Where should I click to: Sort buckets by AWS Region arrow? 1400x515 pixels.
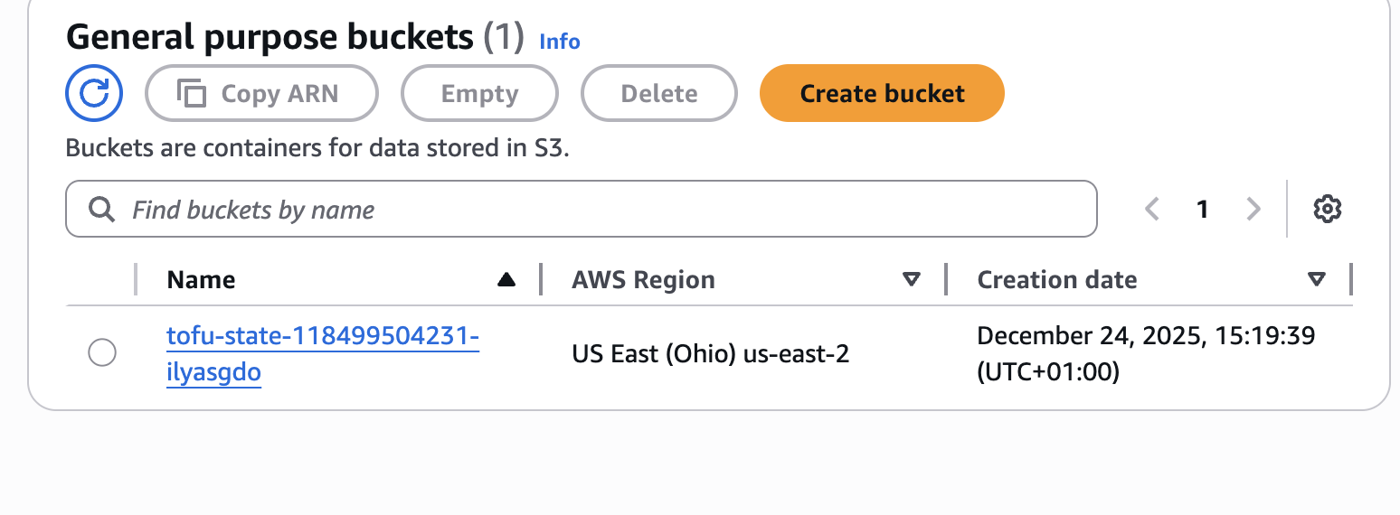coord(912,280)
